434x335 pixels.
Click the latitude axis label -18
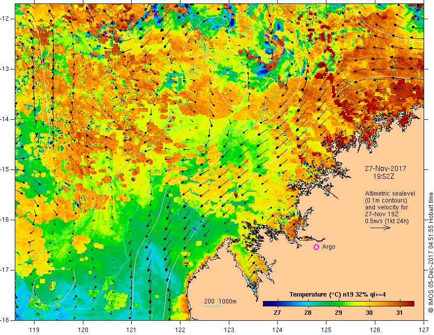tap(5, 320)
